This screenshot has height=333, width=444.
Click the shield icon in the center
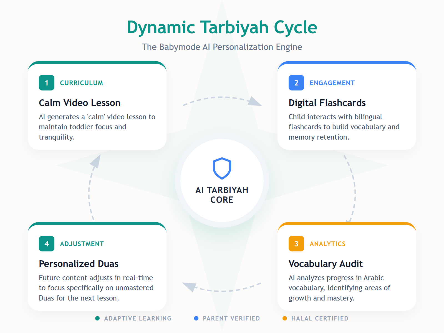coord(222,168)
